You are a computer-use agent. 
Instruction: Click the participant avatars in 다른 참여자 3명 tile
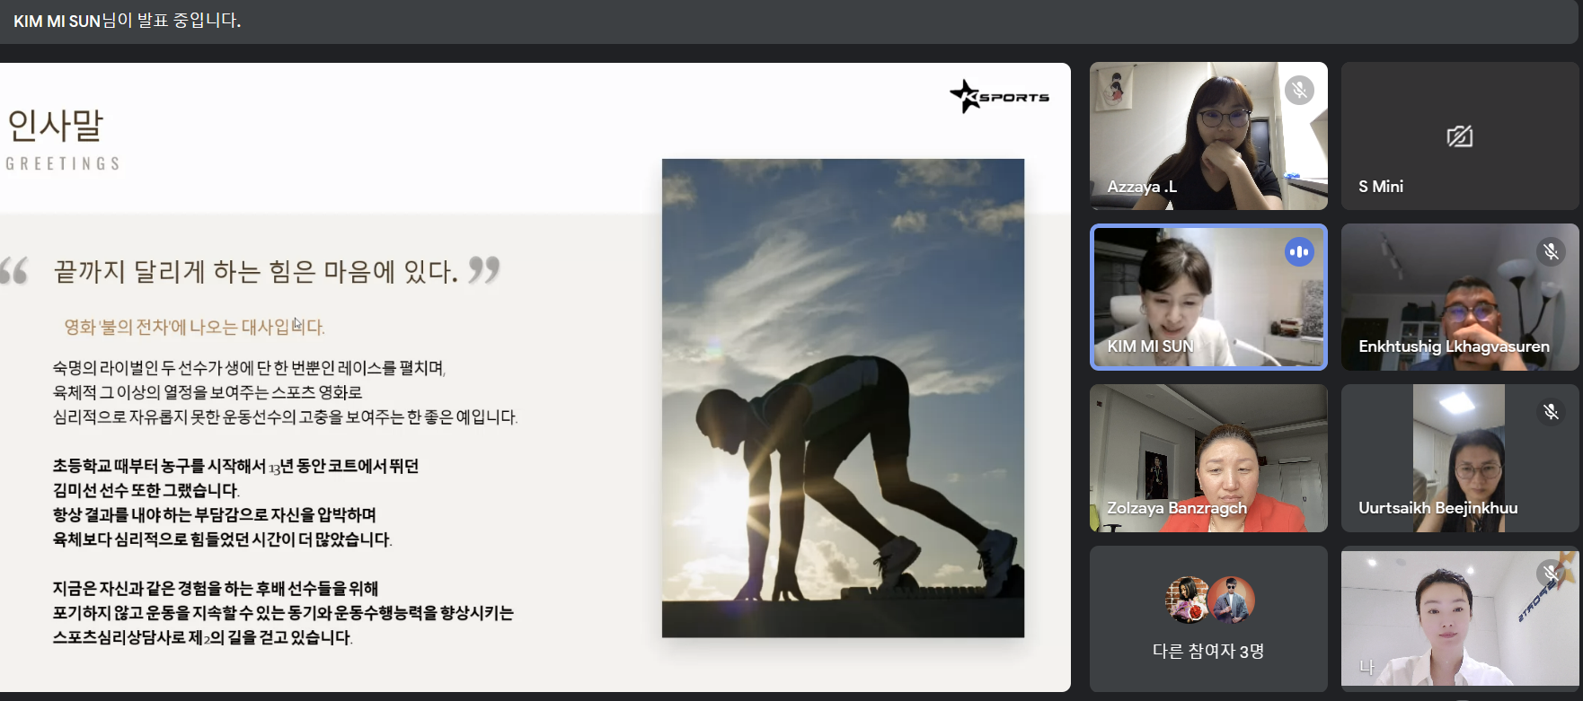pos(1209,600)
